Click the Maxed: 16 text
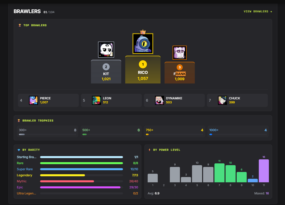The height and width of the screenshot is (205, 285). click(262, 193)
